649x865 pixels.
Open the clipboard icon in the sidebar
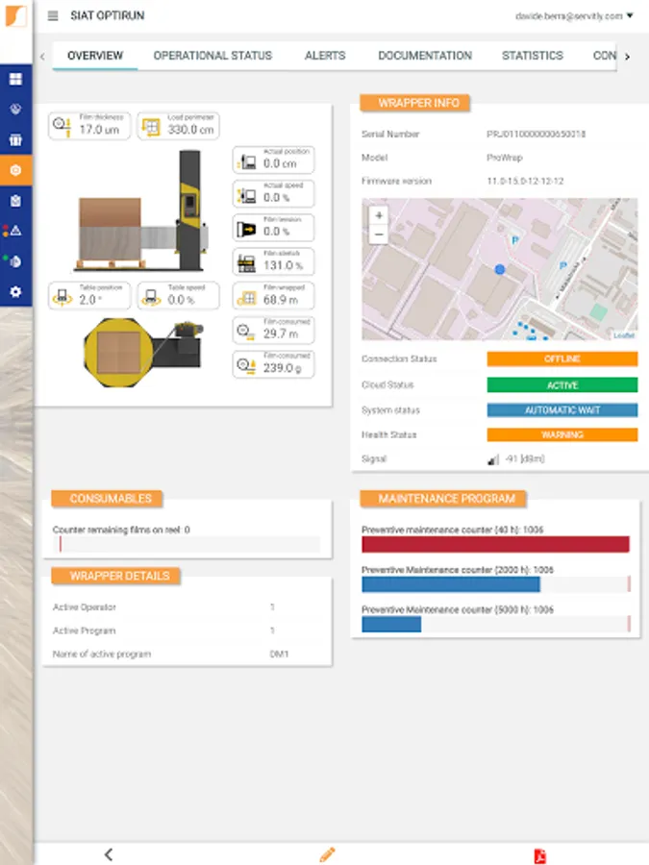(15, 201)
